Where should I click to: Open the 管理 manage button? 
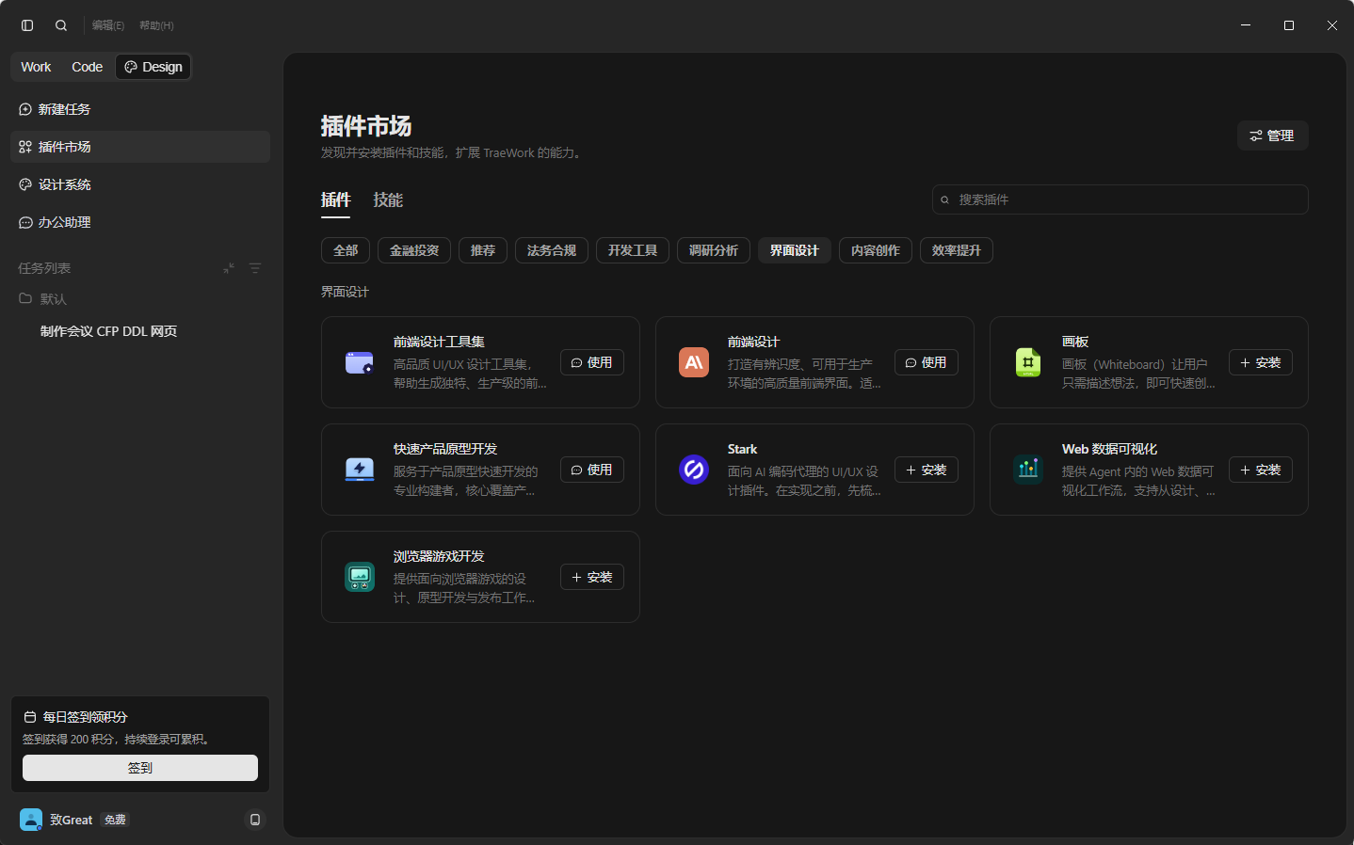pos(1272,136)
